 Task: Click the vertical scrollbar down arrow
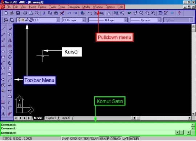[x=193, y=114]
